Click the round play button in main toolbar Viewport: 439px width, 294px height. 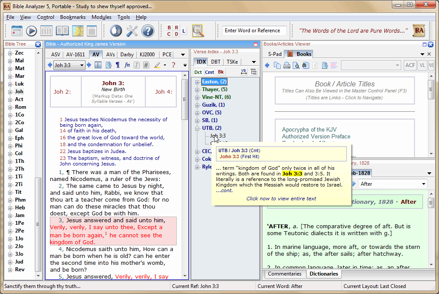[31, 31]
